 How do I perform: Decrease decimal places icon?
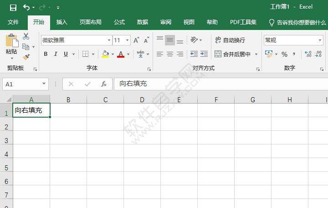[318, 54]
